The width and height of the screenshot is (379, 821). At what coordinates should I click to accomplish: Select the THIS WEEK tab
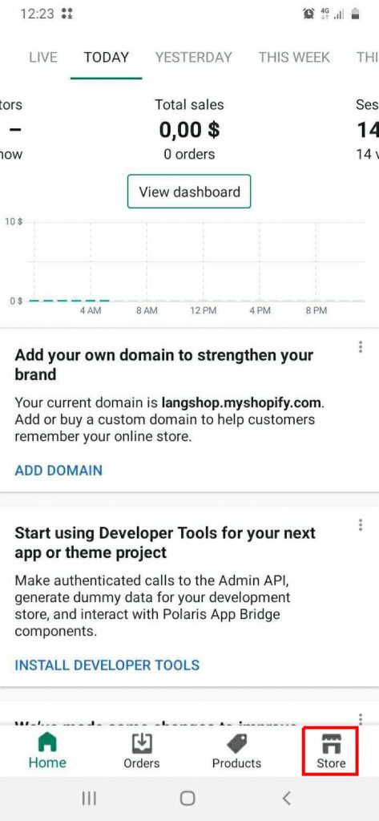(x=294, y=57)
